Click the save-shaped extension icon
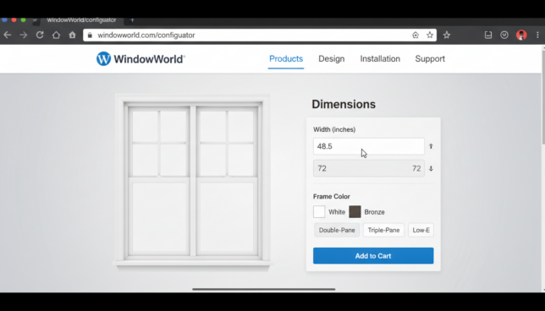Viewport: 545px width, 311px height. coord(488,35)
